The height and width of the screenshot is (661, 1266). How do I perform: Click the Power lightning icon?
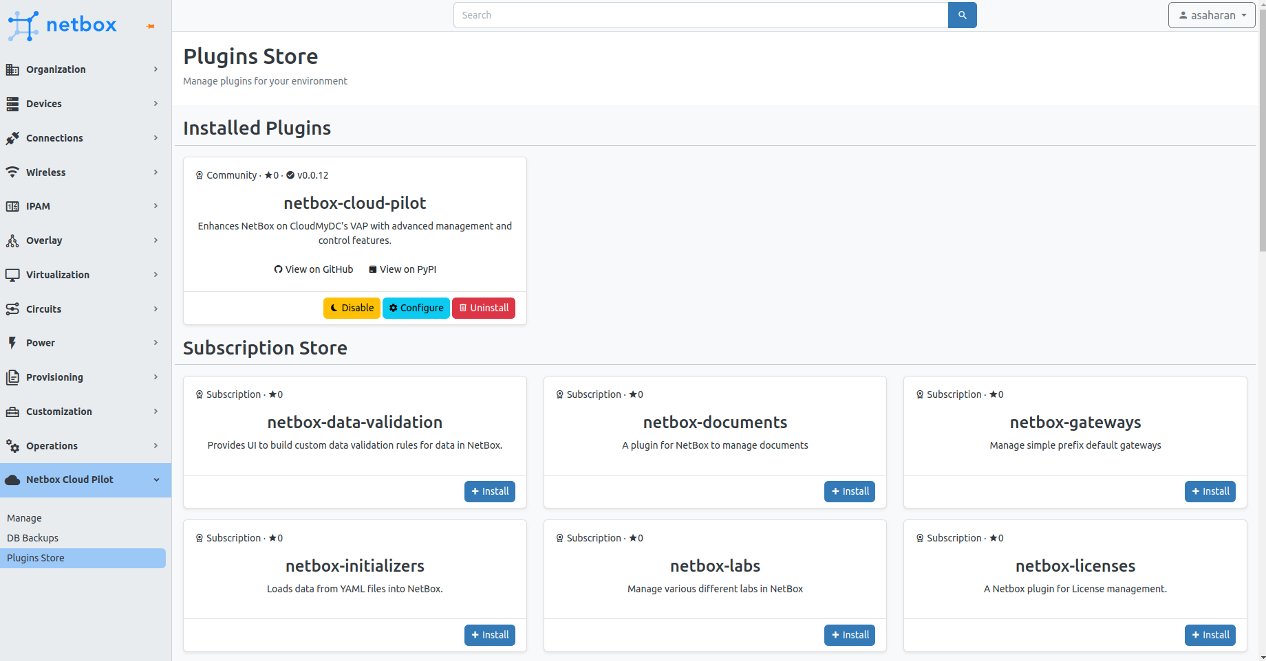pyautogui.click(x=12, y=343)
